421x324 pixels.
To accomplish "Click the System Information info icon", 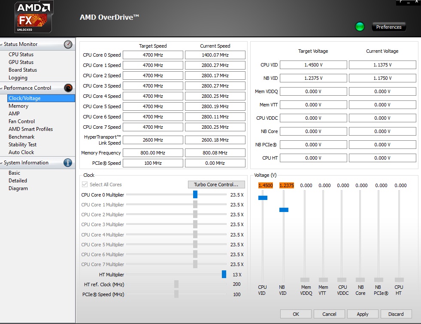I will click(x=68, y=163).
